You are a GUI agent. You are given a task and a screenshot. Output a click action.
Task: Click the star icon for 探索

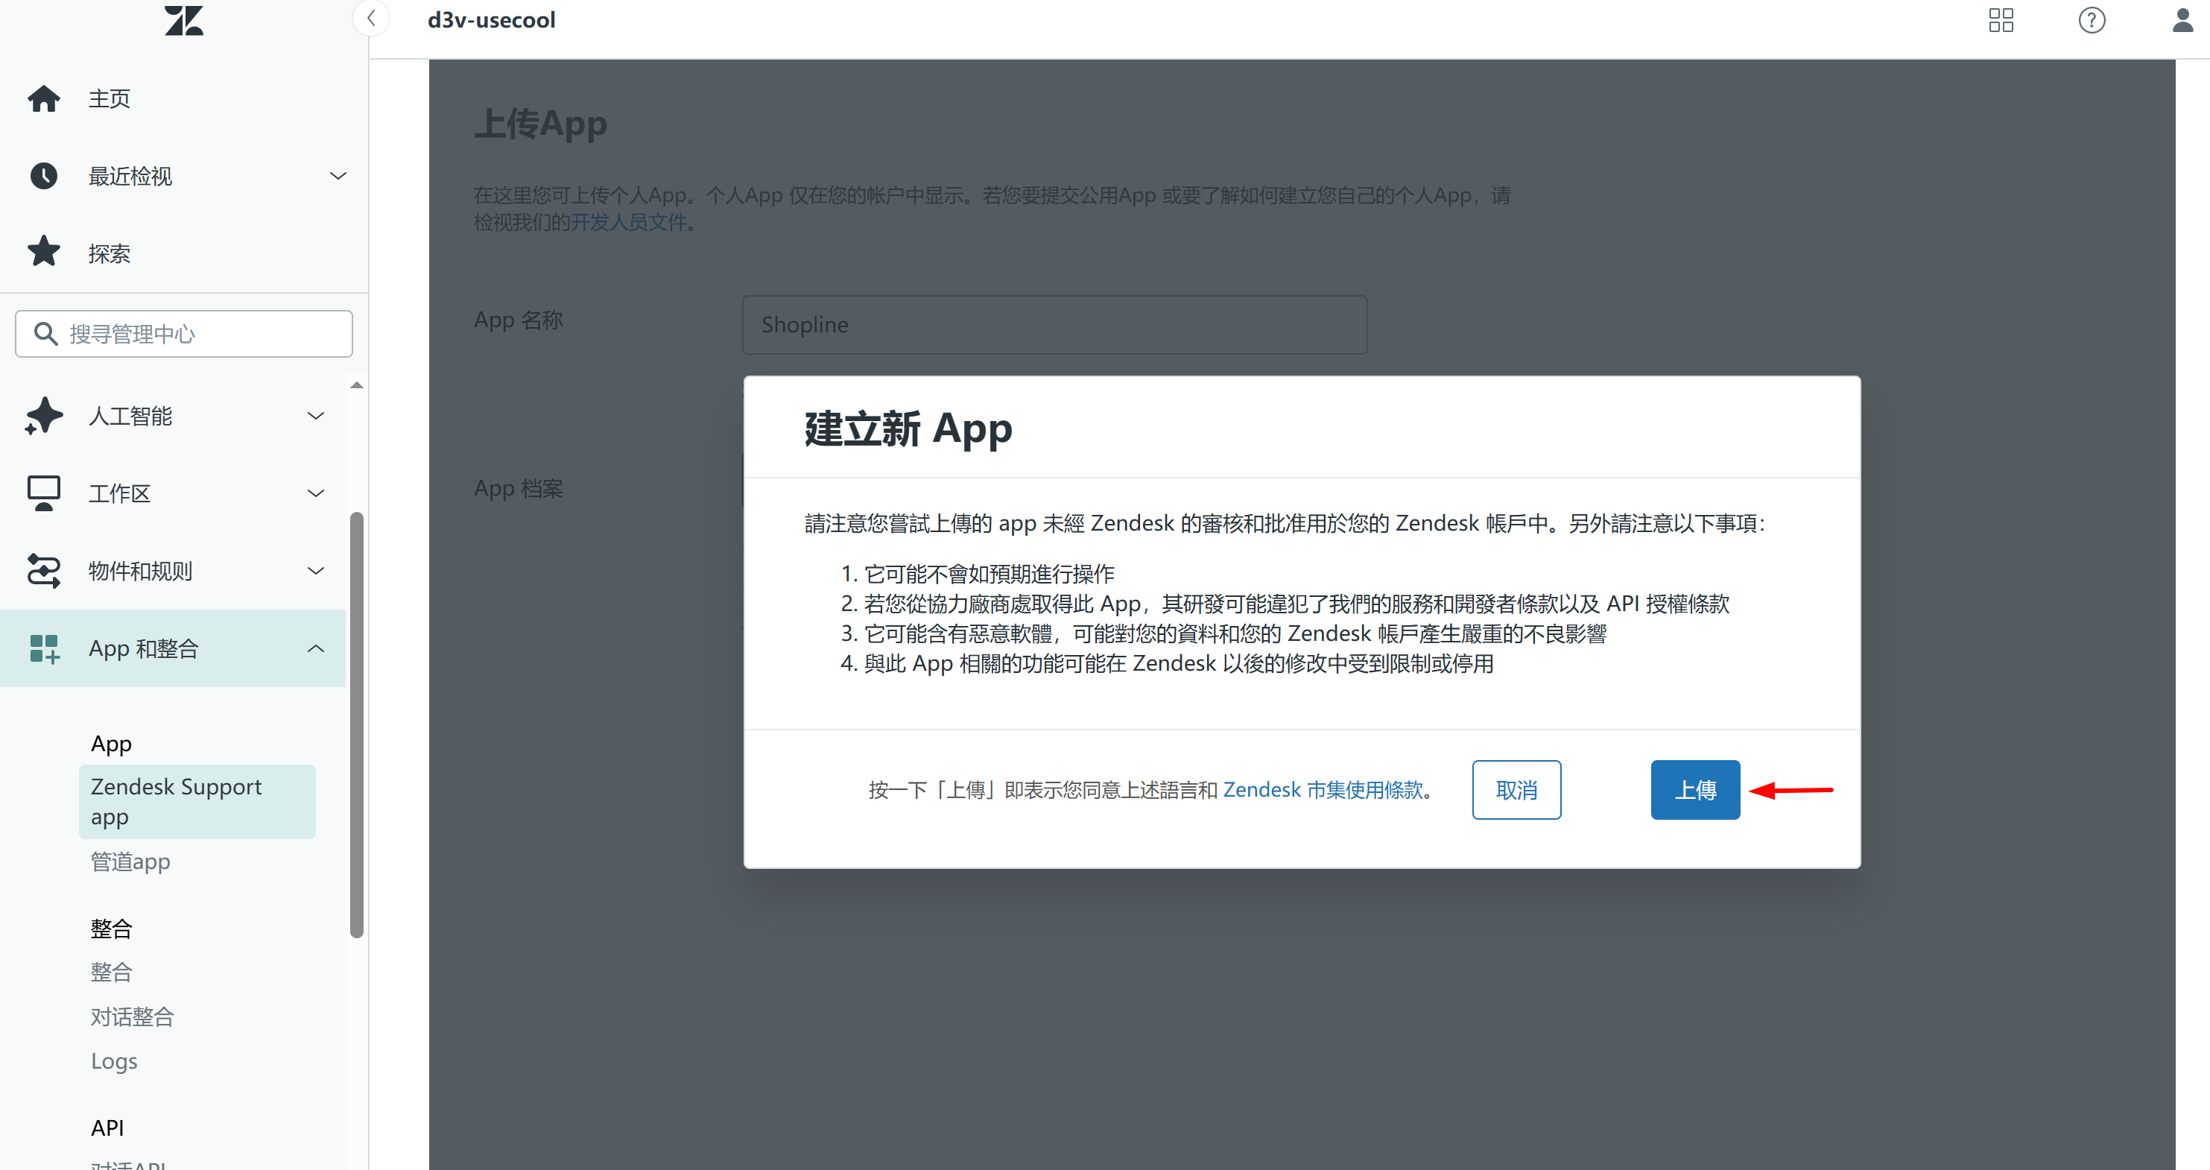(x=44, y=252)
